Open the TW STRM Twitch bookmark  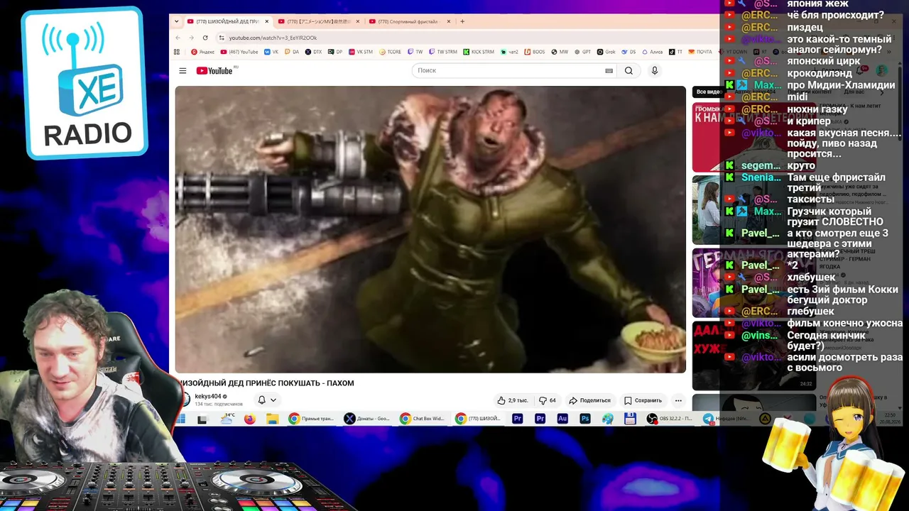(x=443, y=52)
